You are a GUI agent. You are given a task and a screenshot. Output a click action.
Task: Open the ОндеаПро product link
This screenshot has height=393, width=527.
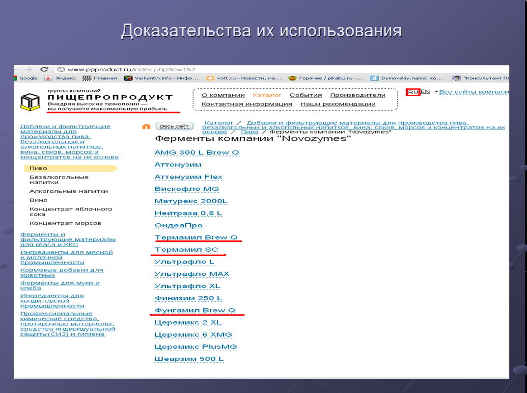[x=178, y=226]
